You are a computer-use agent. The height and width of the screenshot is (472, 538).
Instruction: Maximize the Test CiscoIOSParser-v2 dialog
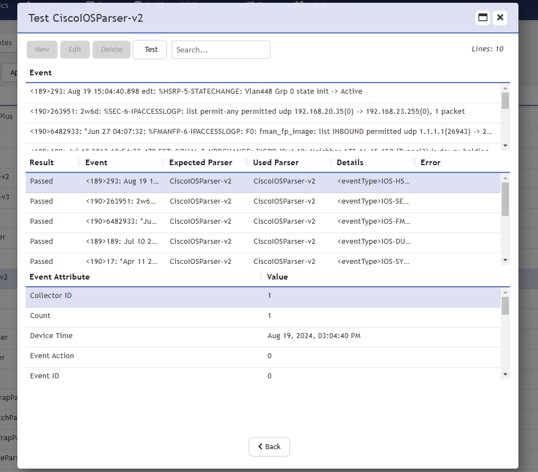pyautogui.click(x=483, y=18)
